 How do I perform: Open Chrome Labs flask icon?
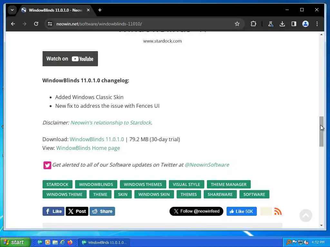tap(271, 24)
